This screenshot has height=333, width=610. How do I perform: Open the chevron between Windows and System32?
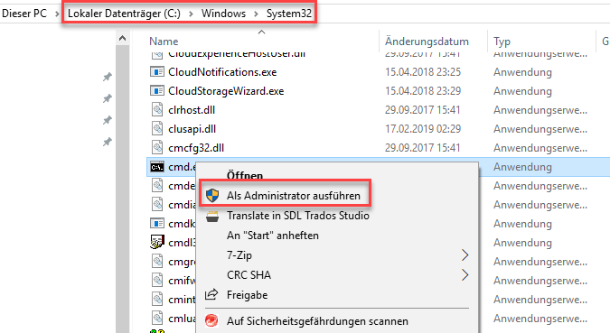click(x=256, y=14)
